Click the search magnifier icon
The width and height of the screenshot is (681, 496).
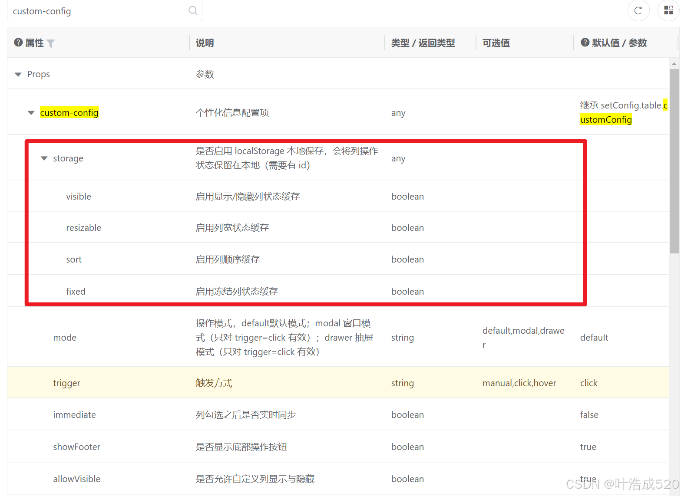click(193, 10)
